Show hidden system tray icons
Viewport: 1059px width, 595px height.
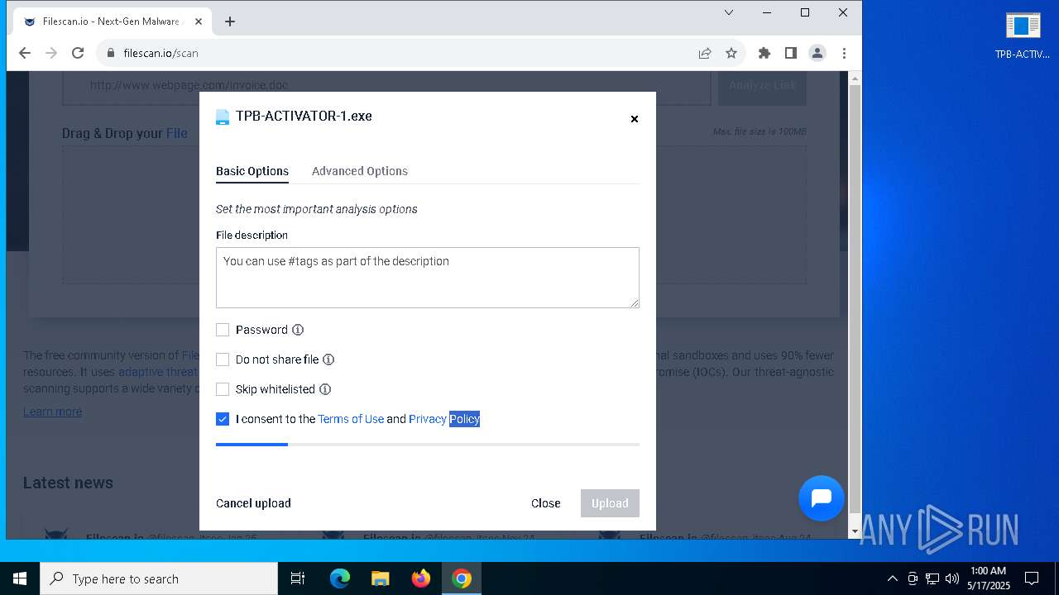point(892,578)
